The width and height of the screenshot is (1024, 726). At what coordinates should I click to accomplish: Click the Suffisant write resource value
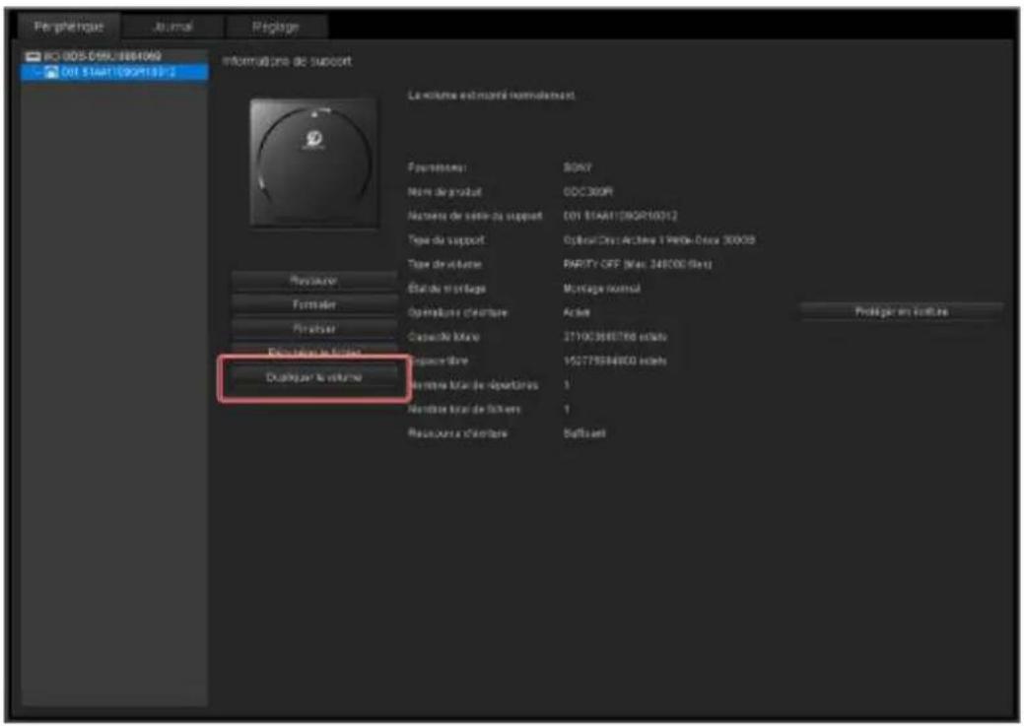[x=584, y=432]
